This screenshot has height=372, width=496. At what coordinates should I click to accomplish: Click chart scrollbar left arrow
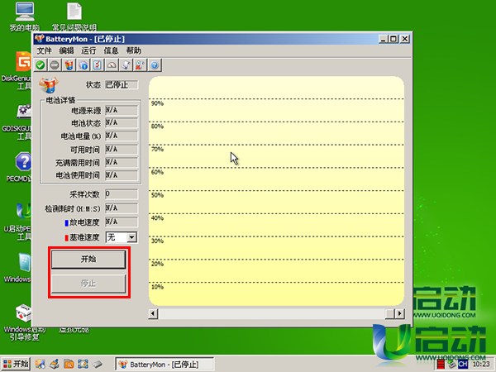(x=153, y=313)
